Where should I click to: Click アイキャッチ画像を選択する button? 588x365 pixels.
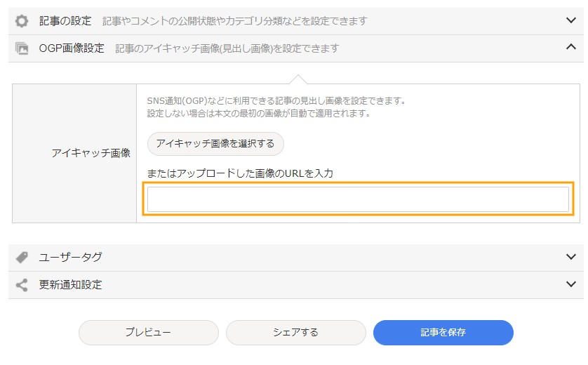pyautogui.click(x=215, y=144)
